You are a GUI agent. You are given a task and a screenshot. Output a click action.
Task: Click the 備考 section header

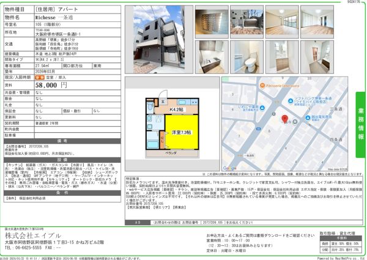[62, 141]
